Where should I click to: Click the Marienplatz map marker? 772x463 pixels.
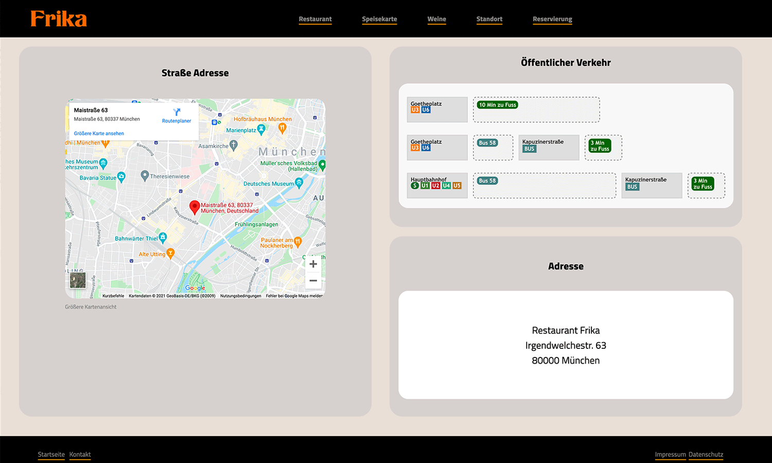tap(261, 130)
